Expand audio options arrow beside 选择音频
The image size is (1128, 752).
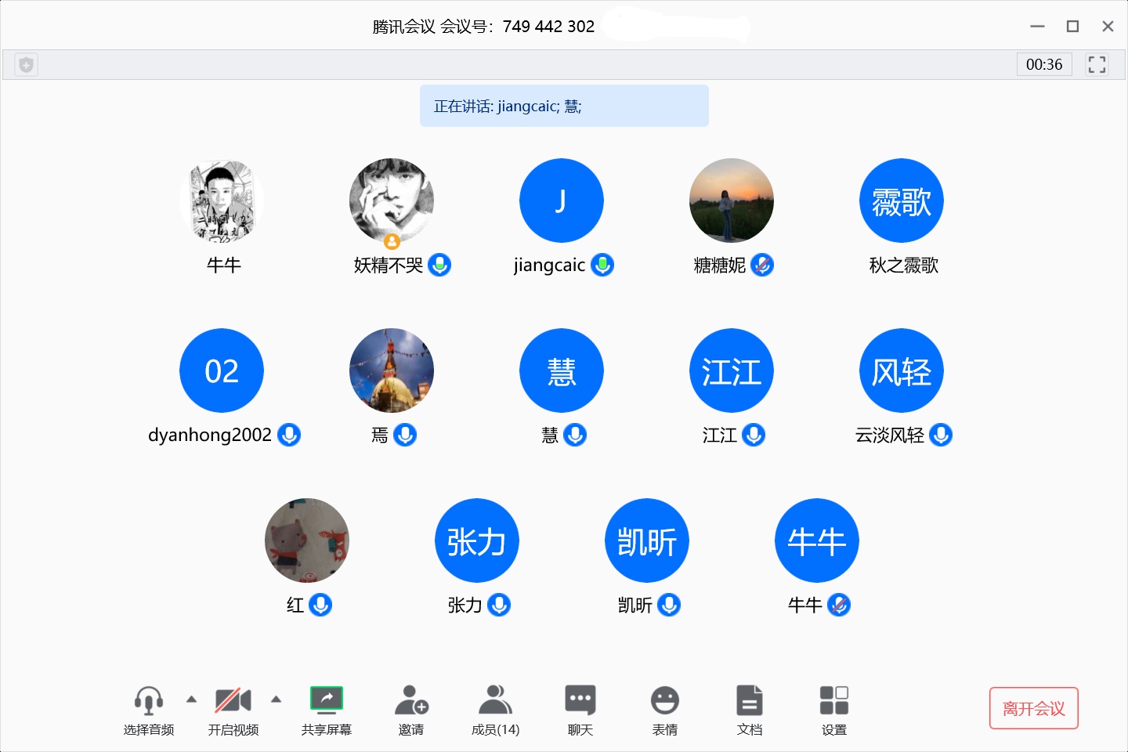pyautogui.click(x=191, y=699)
